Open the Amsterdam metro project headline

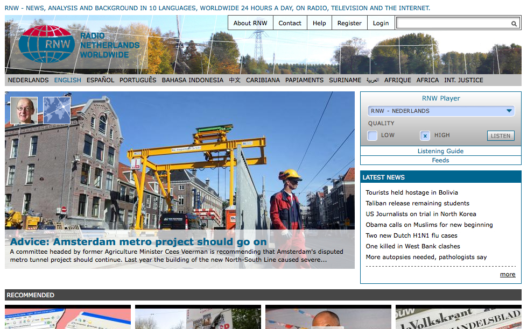[137, 241]
